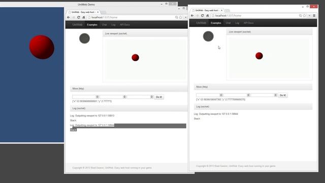Open Chat page in left browser navbar
This screenshot has width=325, height=183.
[104, 25]
